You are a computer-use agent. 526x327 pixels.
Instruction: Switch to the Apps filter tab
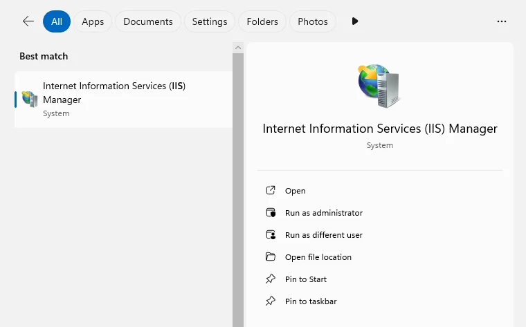[x=93, y=21]
